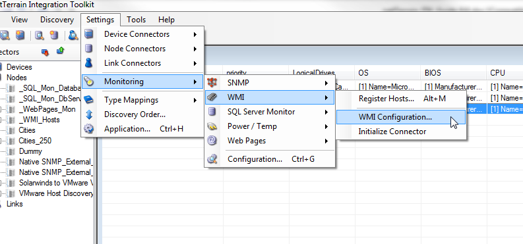Expand the Device Connectors submenu arrow
Viewport: 523px width, 244px height.
195,34
